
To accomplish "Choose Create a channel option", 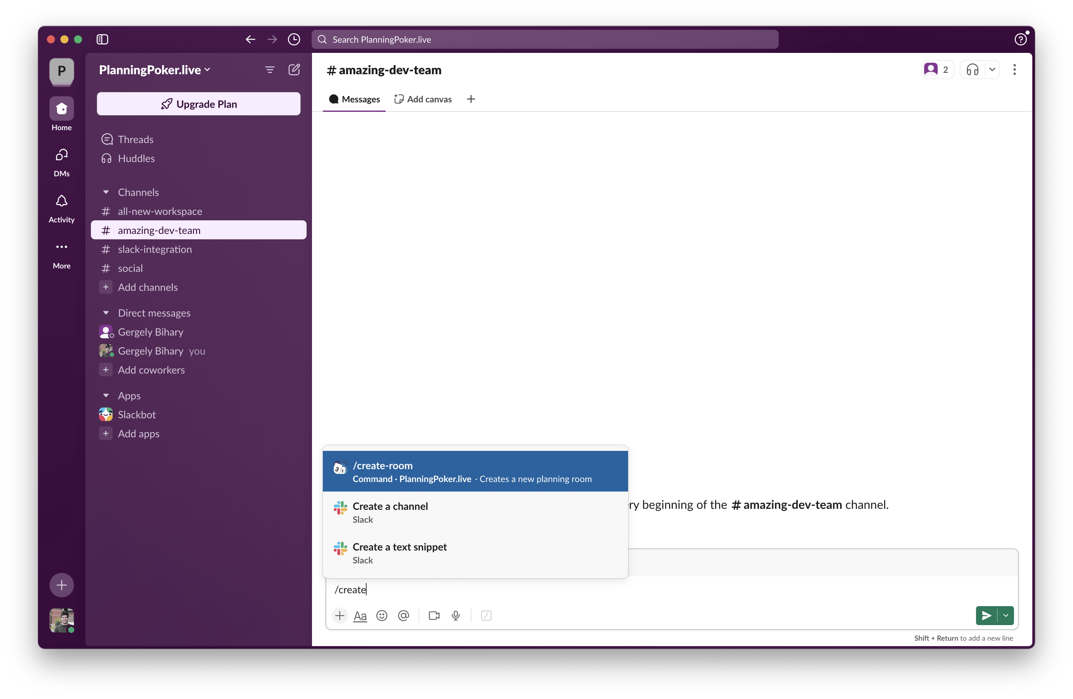I will [475, 512].
